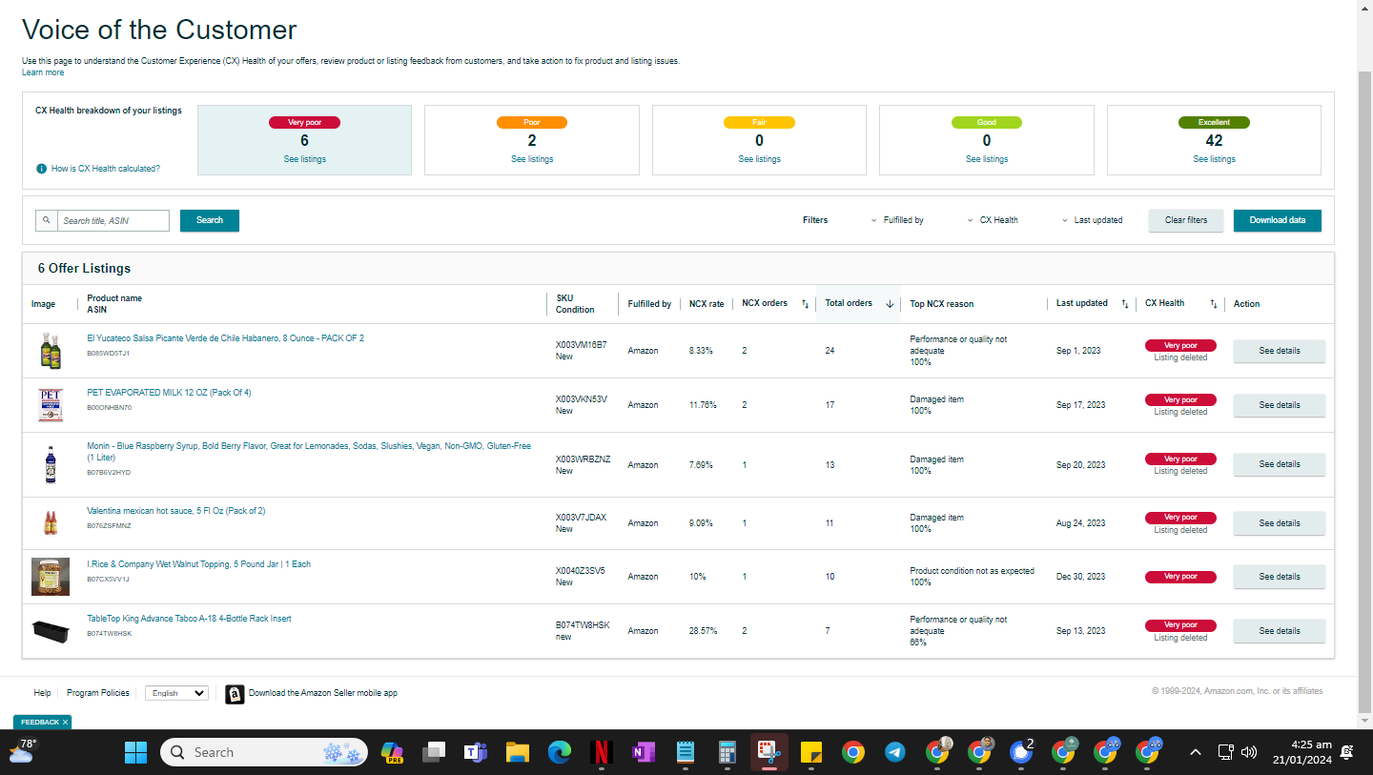Click Program Policies footer link
Image resolution: width=1373 pixels, height=775 pixels.
(98, 693)
